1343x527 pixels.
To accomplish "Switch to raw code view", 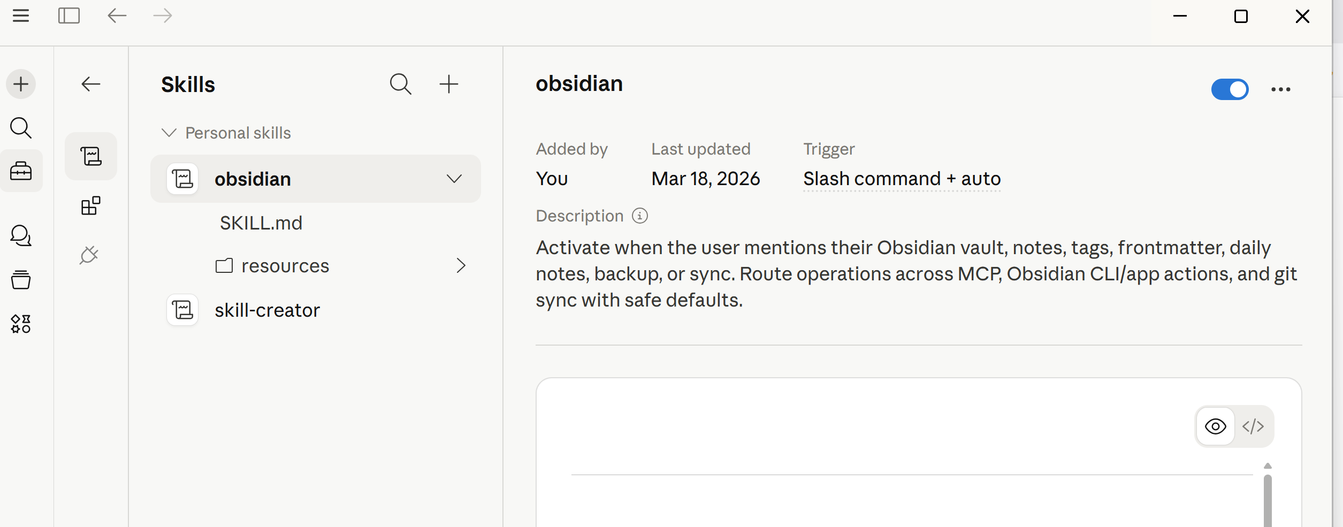I will pyautogui.click(x=1253, y=426).
